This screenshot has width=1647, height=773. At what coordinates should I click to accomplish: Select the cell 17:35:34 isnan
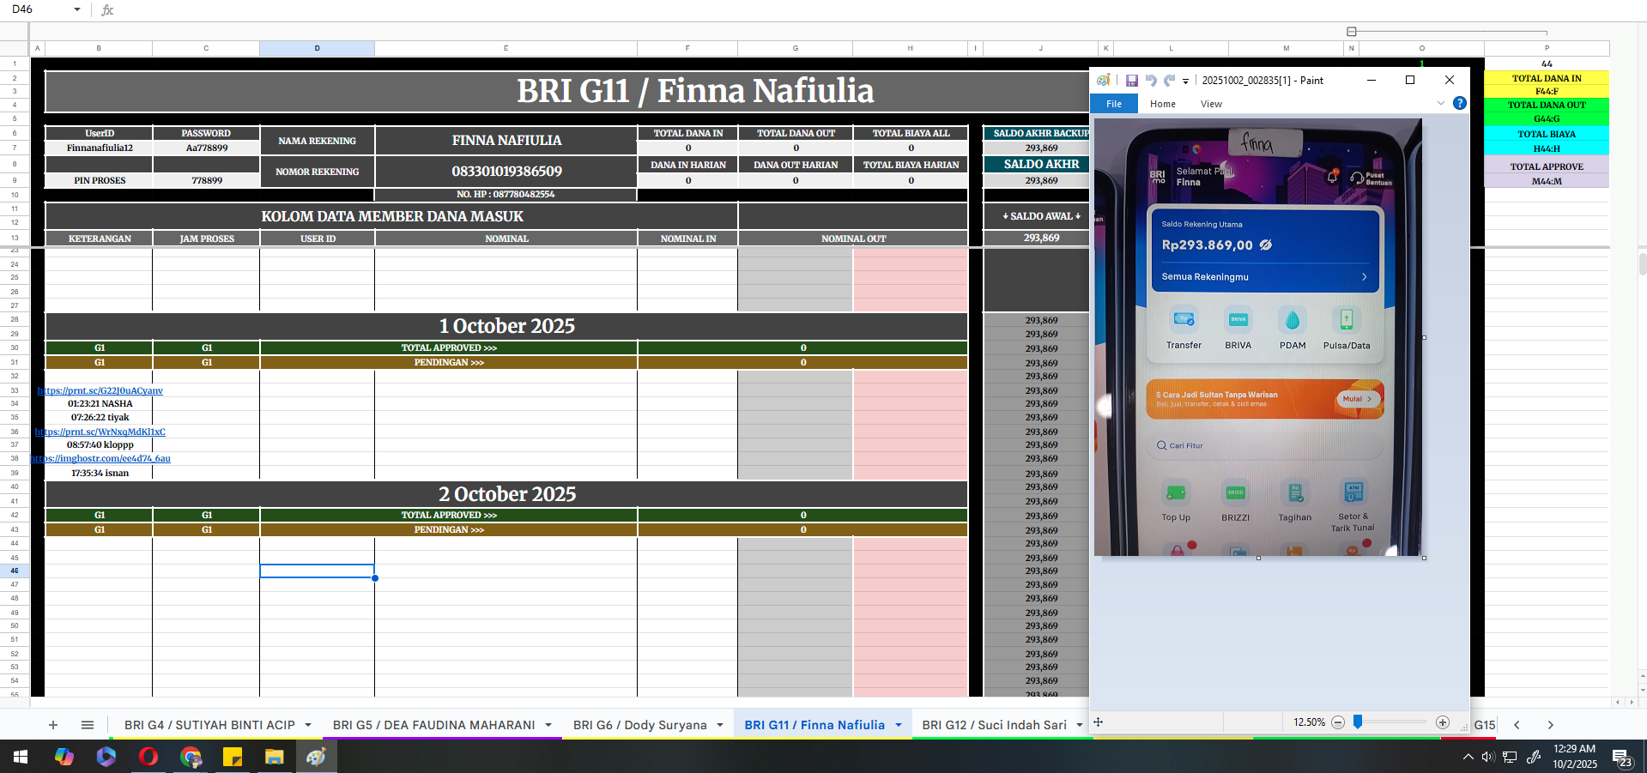tap(100, 473)
